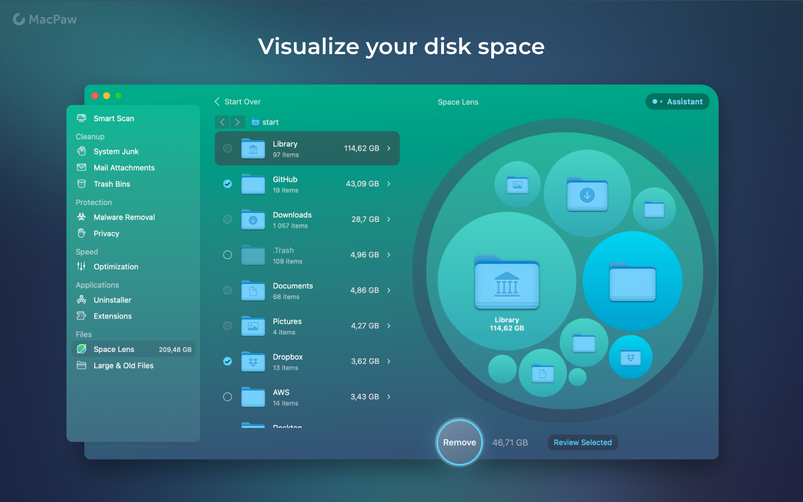
Task: Select the large Library bubble in the map
Action: (x=506, y=281)
